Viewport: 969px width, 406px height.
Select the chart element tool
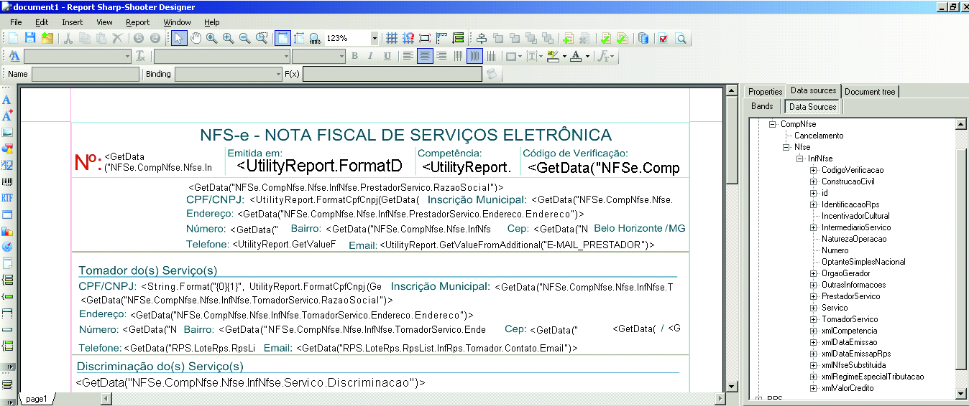point(7,231)
